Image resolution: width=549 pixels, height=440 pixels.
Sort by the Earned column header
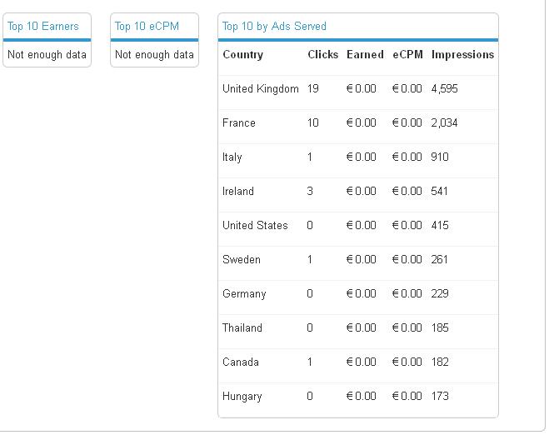point(365,55)
